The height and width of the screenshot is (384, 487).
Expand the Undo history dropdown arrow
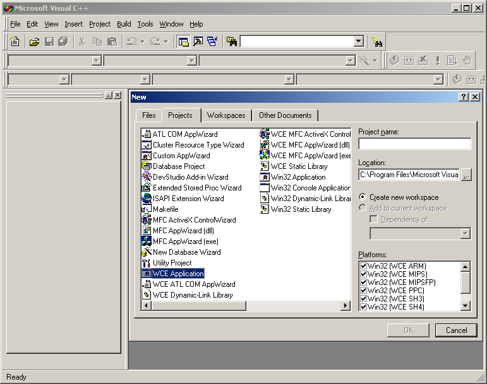[143, 42]
